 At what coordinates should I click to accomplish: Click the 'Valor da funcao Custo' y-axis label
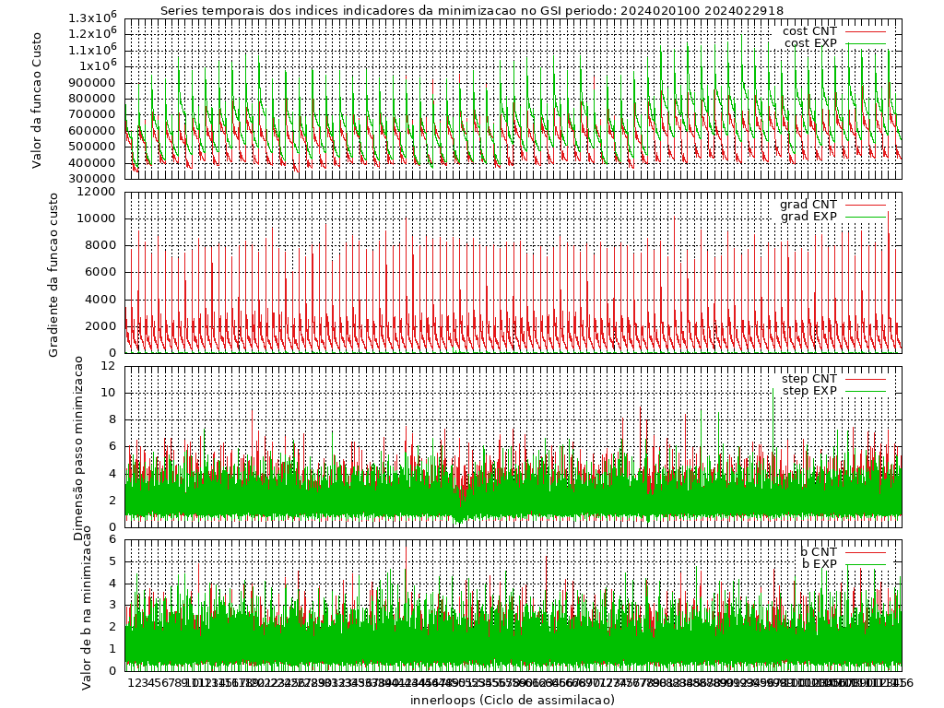pyautogui.click(x=37, y=100)
